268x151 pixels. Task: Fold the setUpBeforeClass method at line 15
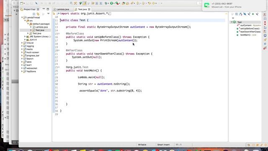pyautogui.click(x=59, y=34)
